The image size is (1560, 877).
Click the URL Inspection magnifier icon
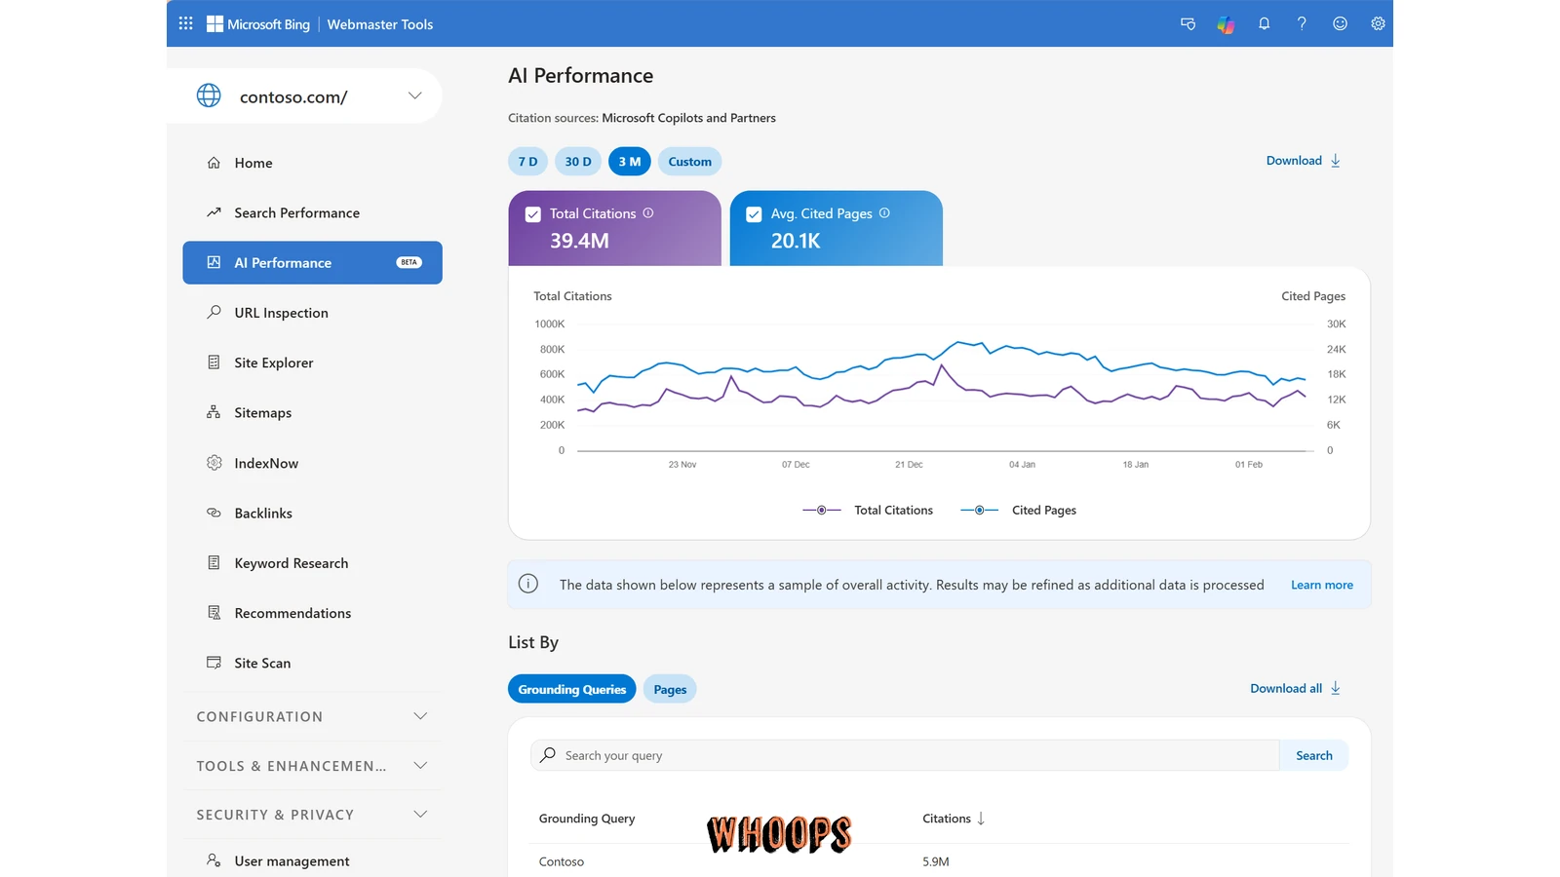[214, 312]
